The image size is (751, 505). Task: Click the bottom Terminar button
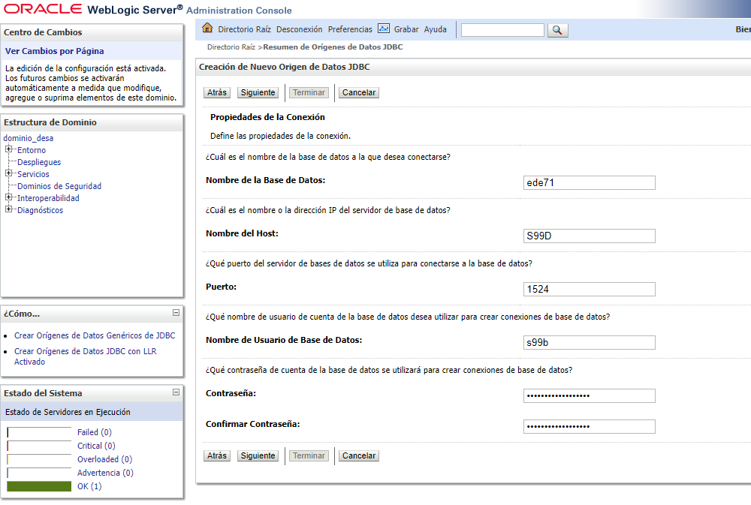click(309, 455)
